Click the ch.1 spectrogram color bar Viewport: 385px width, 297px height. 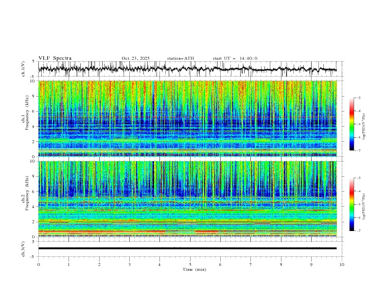[352, 124]
